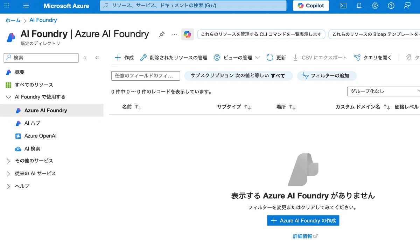The height and width of the screenshot is (242, 420).
Task: Pin AI Foundry page with pin icon
Action: [162, 34]
